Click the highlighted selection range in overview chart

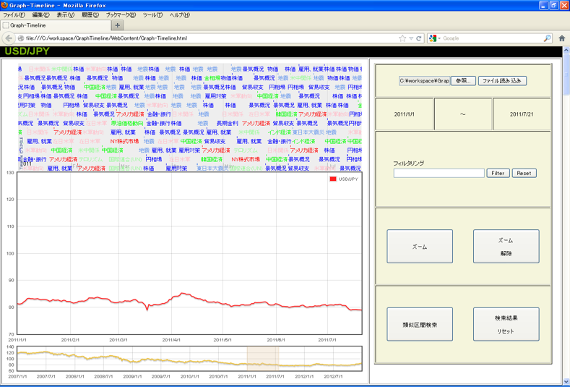[x=263, y=359]
